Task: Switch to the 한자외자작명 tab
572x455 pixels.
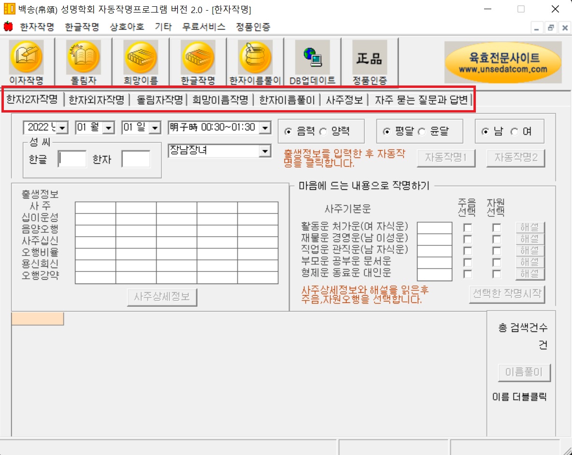Action: click(x=96, y=100)
